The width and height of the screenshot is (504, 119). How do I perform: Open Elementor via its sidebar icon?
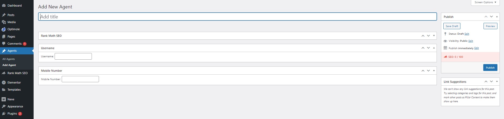pos(4,82)
